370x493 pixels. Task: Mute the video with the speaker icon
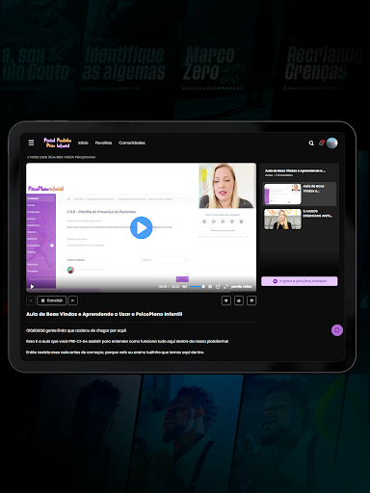pyautogui.click(x=184, y=286)
